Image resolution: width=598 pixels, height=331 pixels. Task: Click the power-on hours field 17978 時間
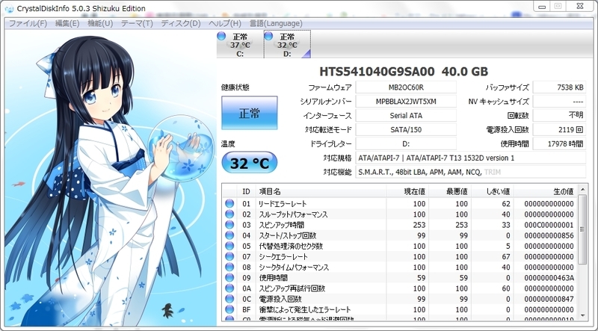(559, 143)
